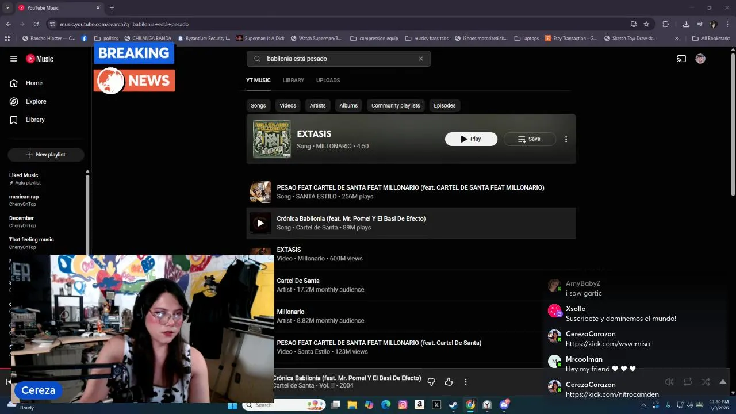Open File Explorer from the taskbar
The height and width of the screenshot is (414, 736).
point(352,405)
